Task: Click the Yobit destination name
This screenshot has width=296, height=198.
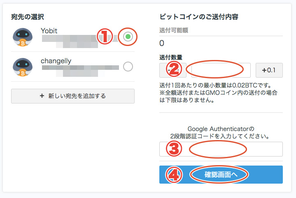Action: tap(49, 31)
